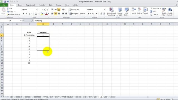178x100 pixels.
Task: Click the Decrease Font Size icon
Action: (x=48, y=10)
